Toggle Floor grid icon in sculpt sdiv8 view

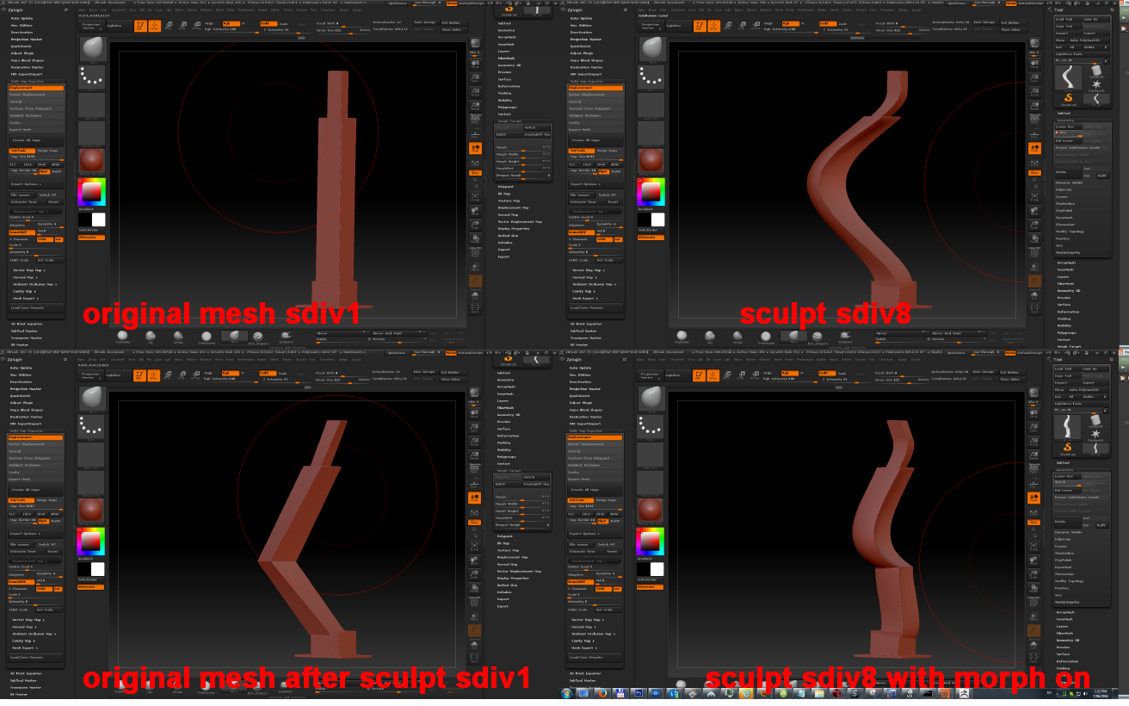point(1034,134)
